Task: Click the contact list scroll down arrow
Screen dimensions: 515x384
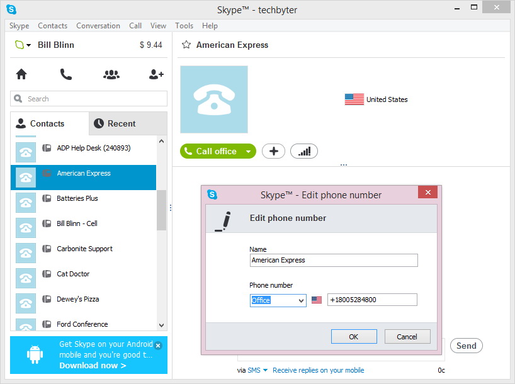Action: 161,325
